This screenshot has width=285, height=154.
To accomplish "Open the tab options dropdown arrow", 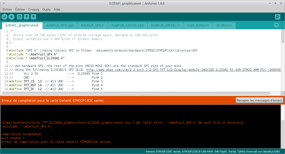I will (276, 25).
